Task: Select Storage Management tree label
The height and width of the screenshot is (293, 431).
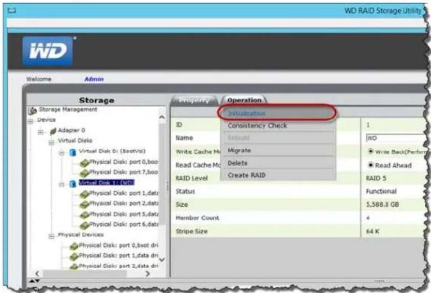Action: coord(68,109)
